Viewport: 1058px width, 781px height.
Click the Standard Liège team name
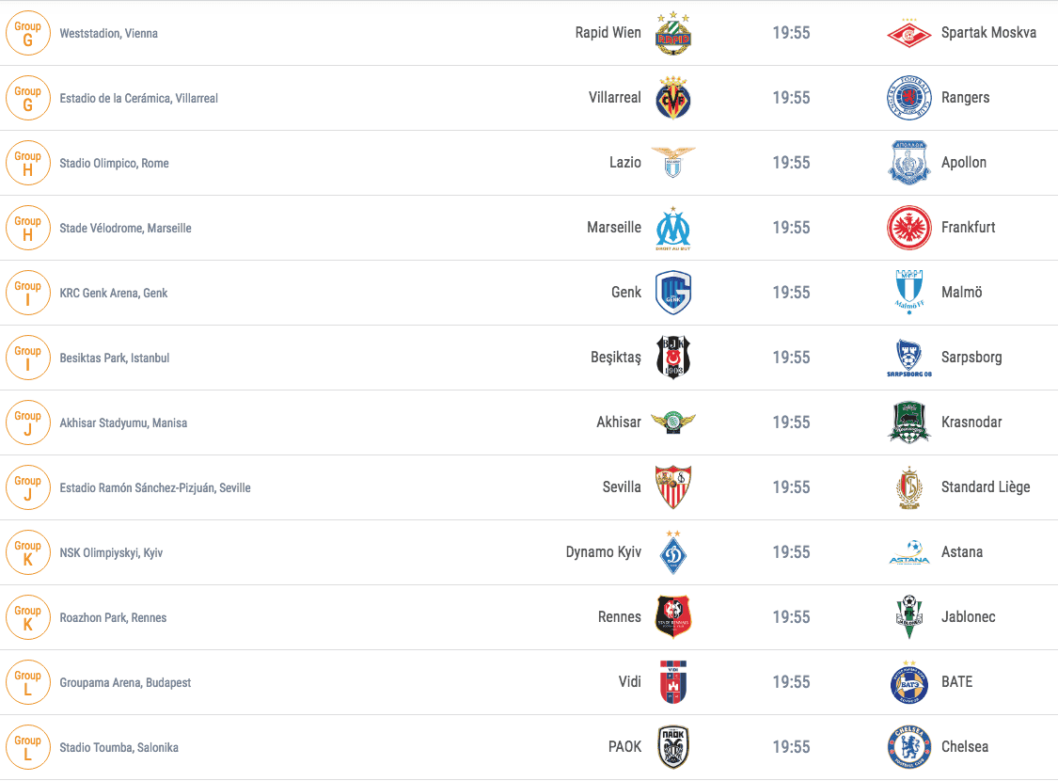[x=986, y=486]
